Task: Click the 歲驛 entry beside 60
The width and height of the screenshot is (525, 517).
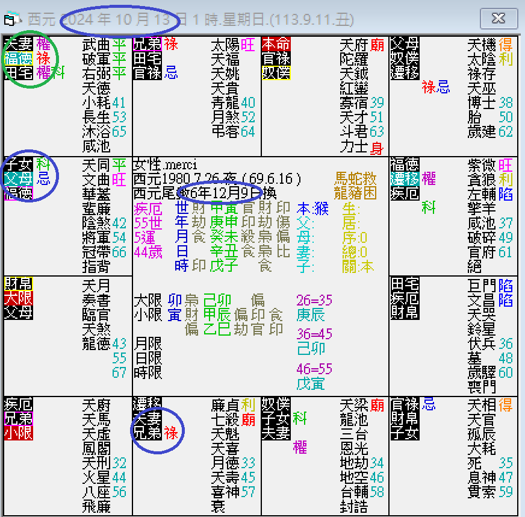Action: (482, 372)
